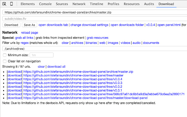Click the reload page link
Viewport: 187px width, 117px height.
click(30, 32)
